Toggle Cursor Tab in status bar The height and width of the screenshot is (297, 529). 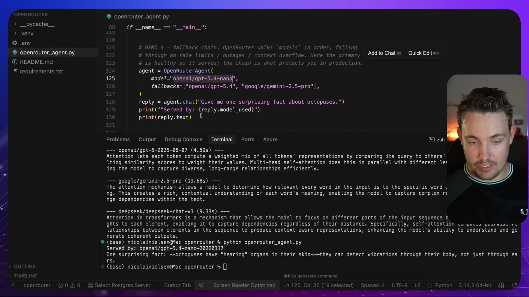pyautogui.click(x=177, y=285)
